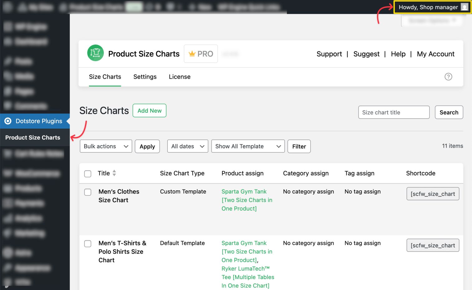Viewport: 472px width, 290px height.
Task: Click the crown PRO badge
Action: click(201, 54)
